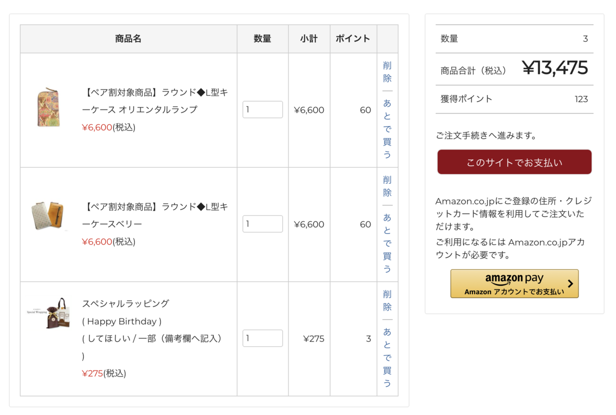Click the Amazon Pay payment button

(514, 284)
